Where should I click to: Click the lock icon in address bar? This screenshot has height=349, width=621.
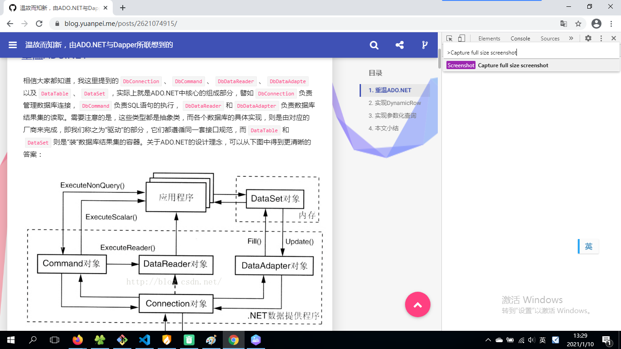click(57, 24)
